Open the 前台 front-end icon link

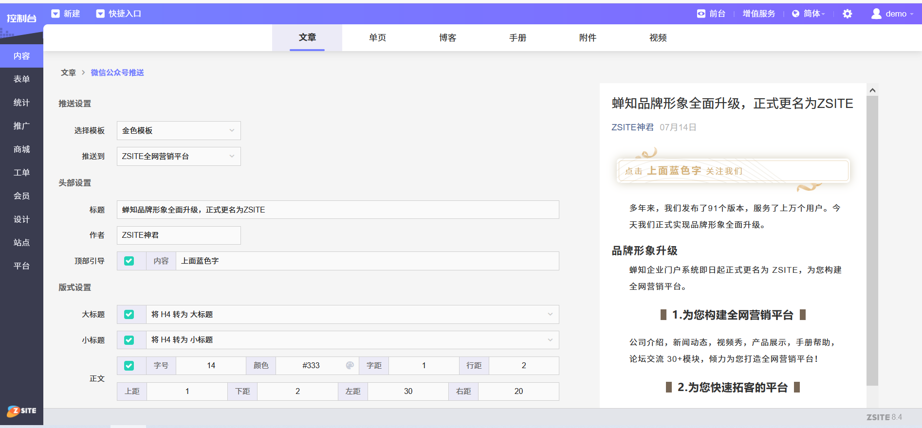tap(701, 14)
